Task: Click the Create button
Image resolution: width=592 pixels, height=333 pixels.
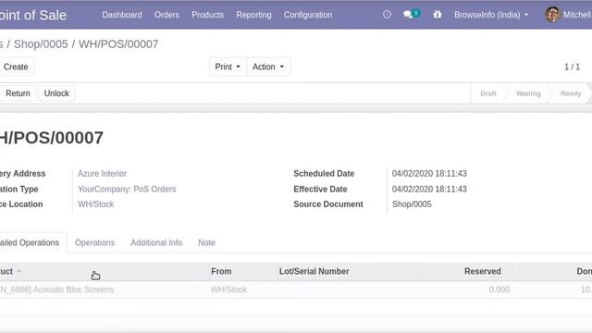Action: [16, 67]
